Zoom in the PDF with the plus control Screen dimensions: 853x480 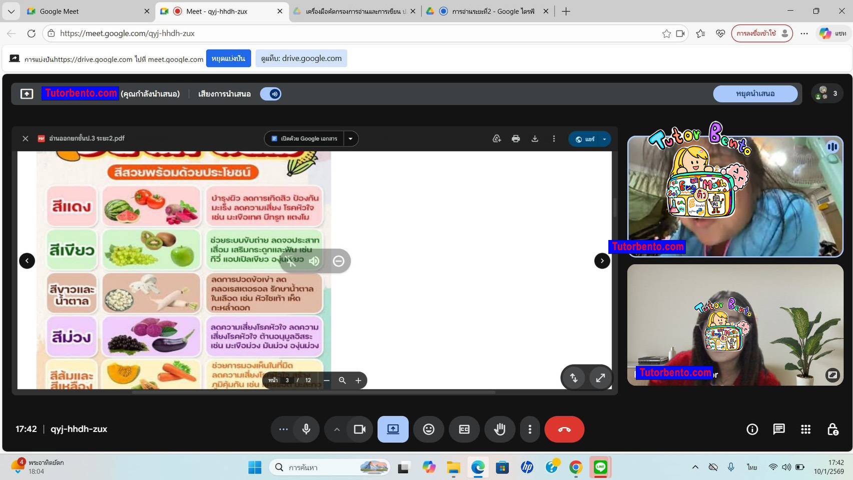click(358, 380)
